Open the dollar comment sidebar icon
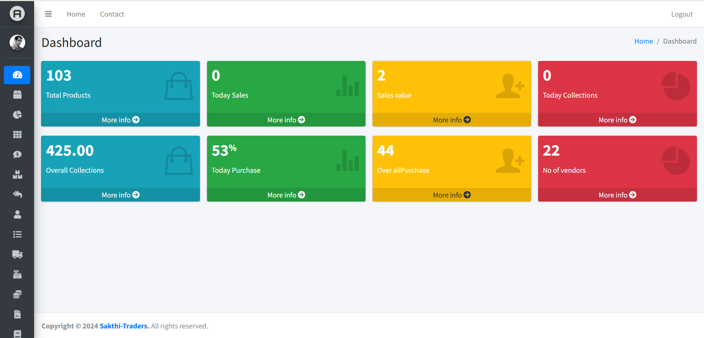This screenshot has height=338, width=704. tap(17, 154)
